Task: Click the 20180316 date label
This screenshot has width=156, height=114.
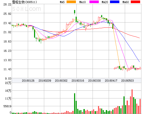Action: point(78,81)
